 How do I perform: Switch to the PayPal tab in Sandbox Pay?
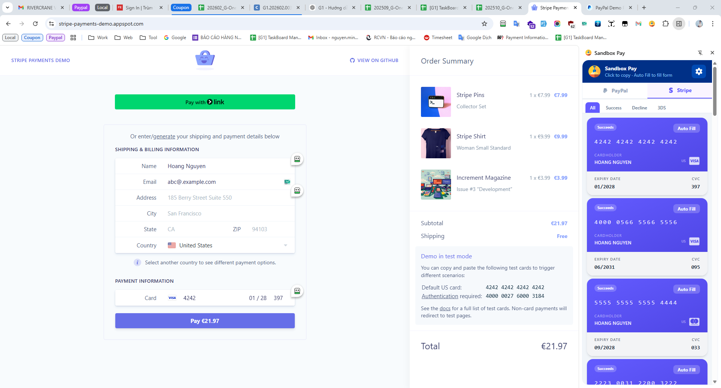pos(615,91)
